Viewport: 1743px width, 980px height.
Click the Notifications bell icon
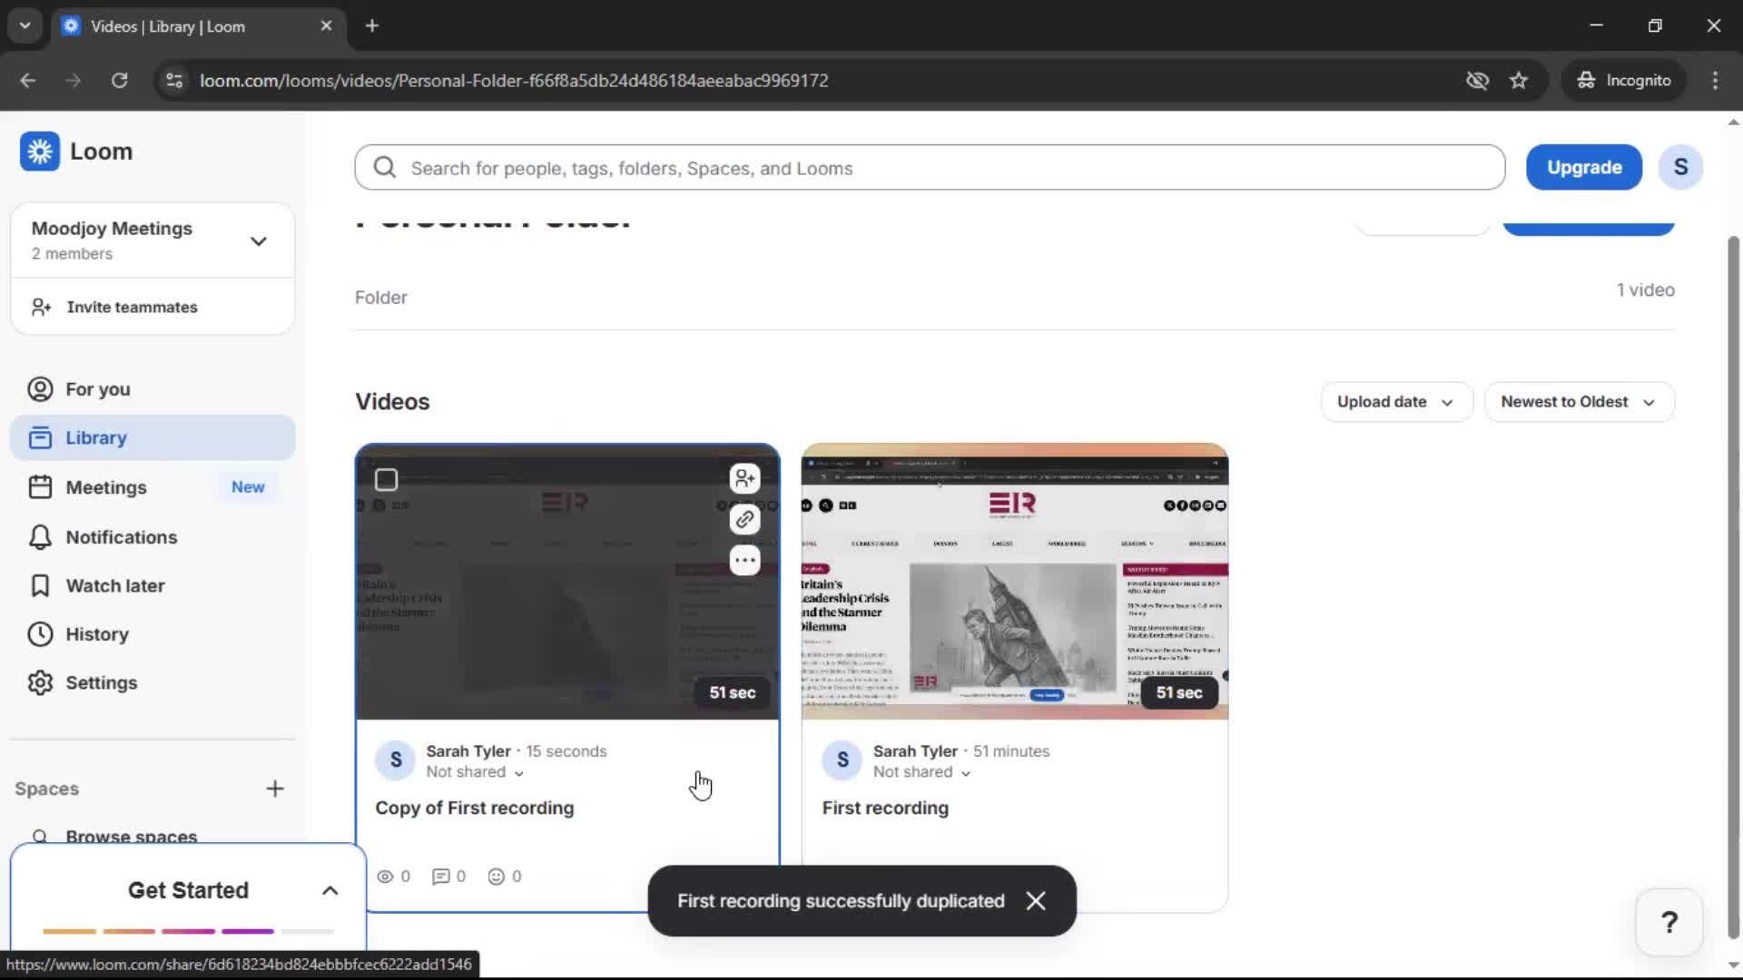coord(40,536)
